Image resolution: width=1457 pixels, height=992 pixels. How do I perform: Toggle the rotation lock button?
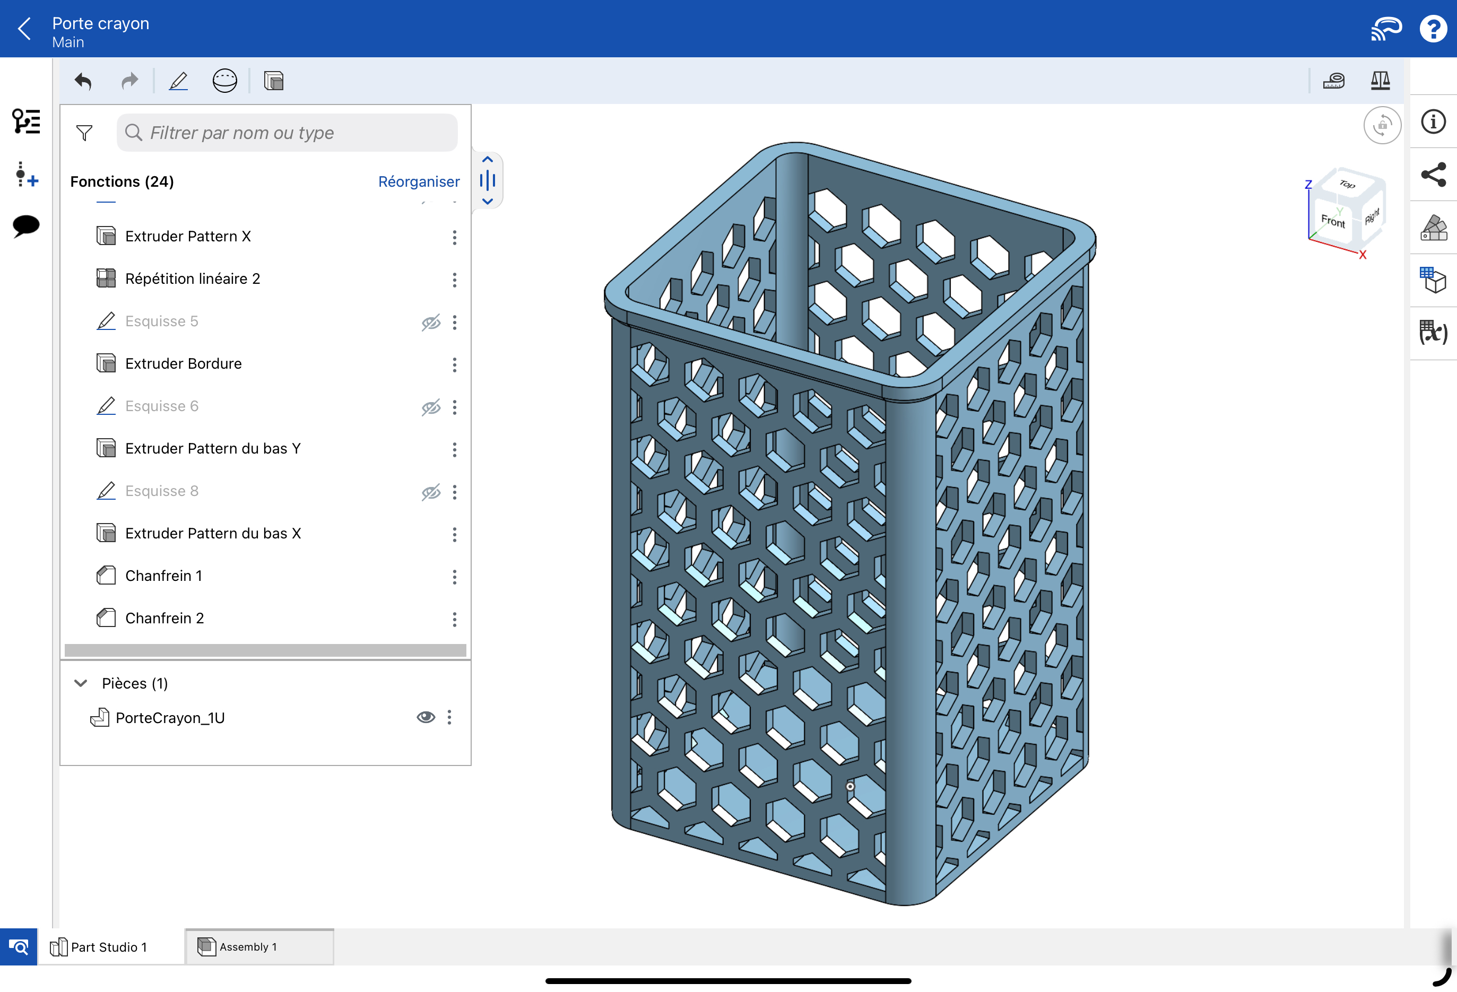(x=1382, y=125)
